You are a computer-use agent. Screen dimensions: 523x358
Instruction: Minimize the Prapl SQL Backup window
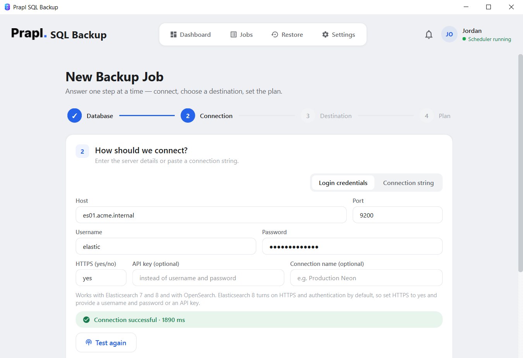coord(466,7)
